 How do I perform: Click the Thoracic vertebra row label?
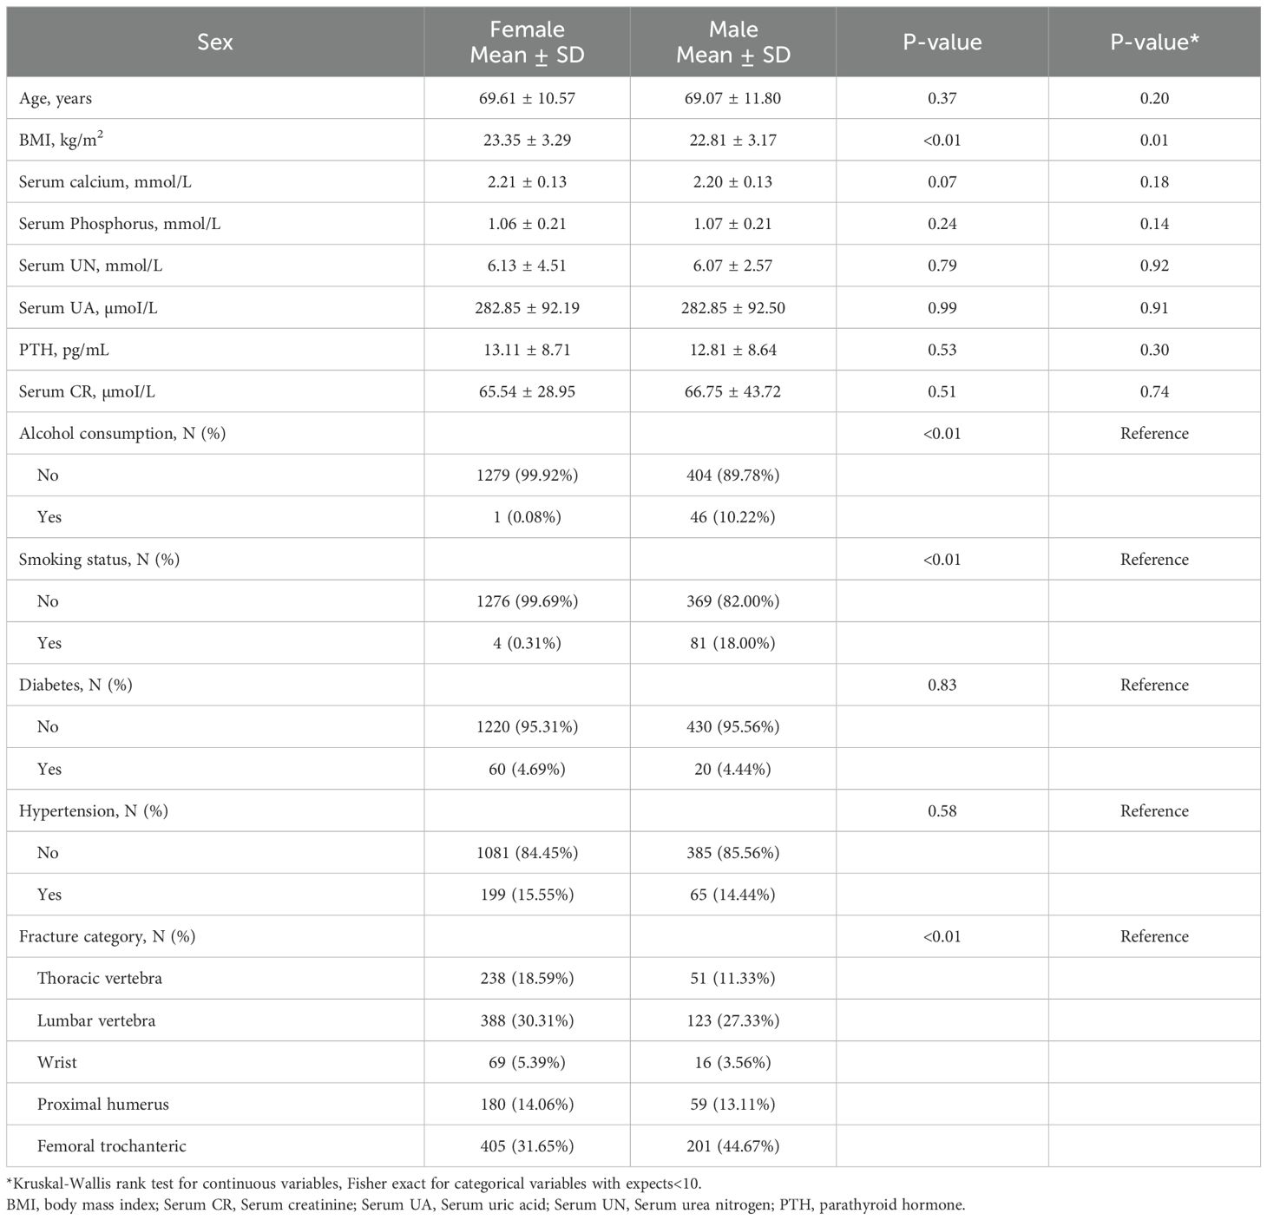click(x=100, y=978)
